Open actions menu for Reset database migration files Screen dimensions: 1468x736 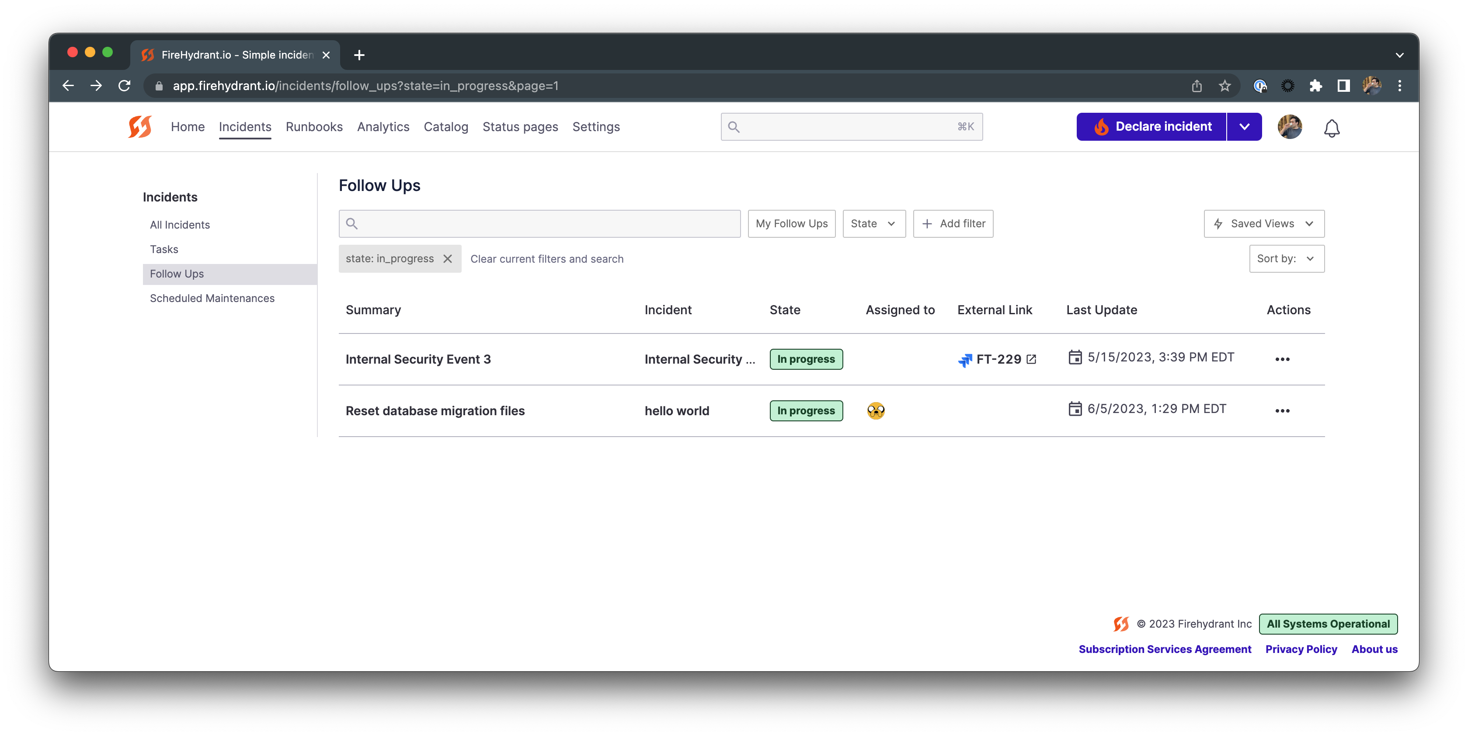pyautogui.click(x=1282, y=411)
